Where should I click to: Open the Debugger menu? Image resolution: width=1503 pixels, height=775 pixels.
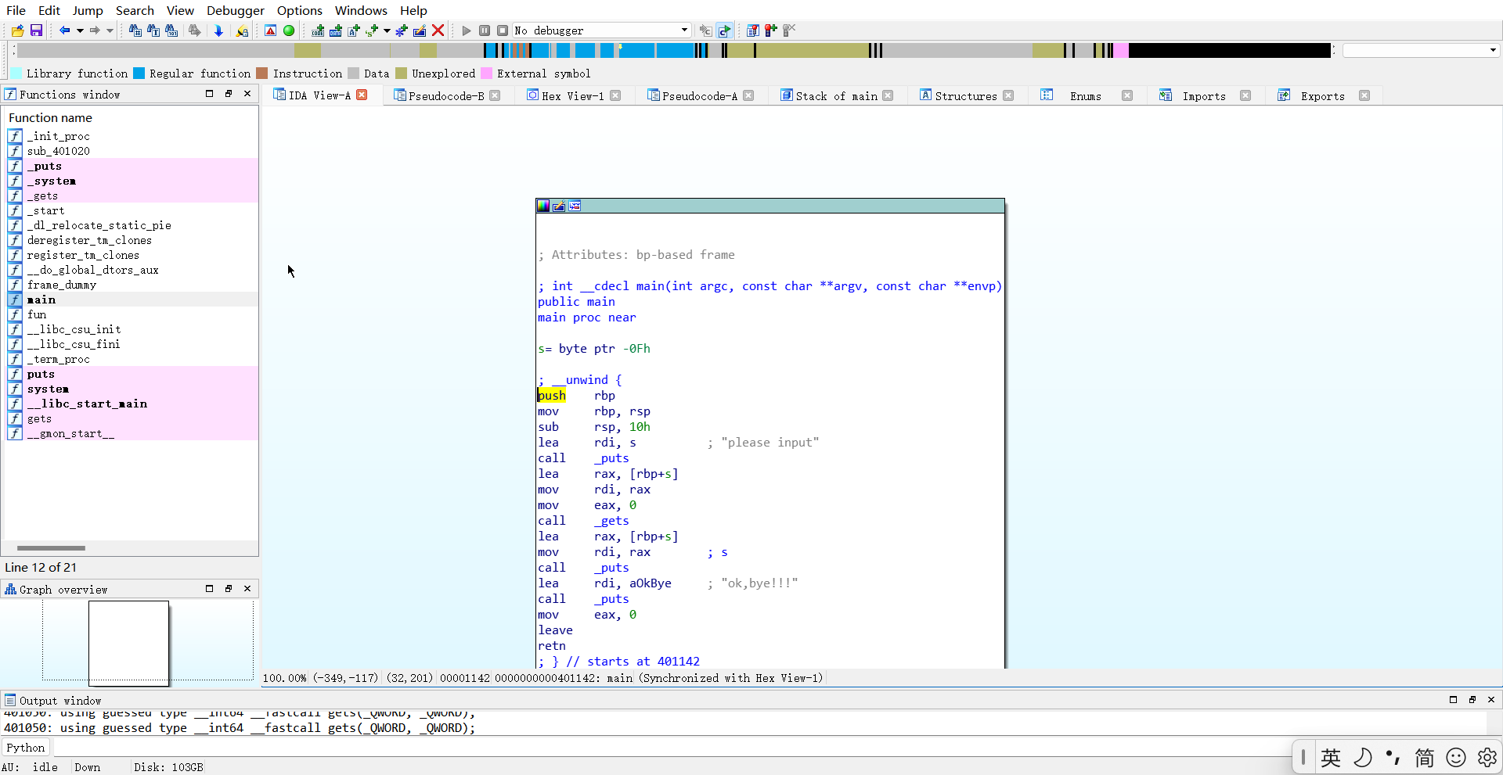point(236,10)
